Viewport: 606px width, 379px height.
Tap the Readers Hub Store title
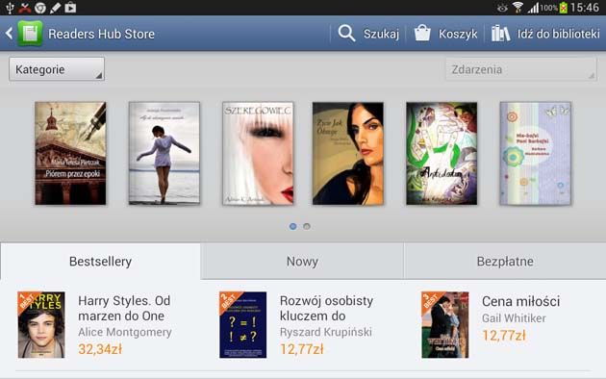(101, 34)
